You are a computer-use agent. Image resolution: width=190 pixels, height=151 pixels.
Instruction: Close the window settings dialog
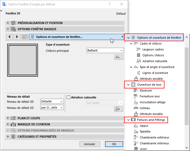(122, 4)
